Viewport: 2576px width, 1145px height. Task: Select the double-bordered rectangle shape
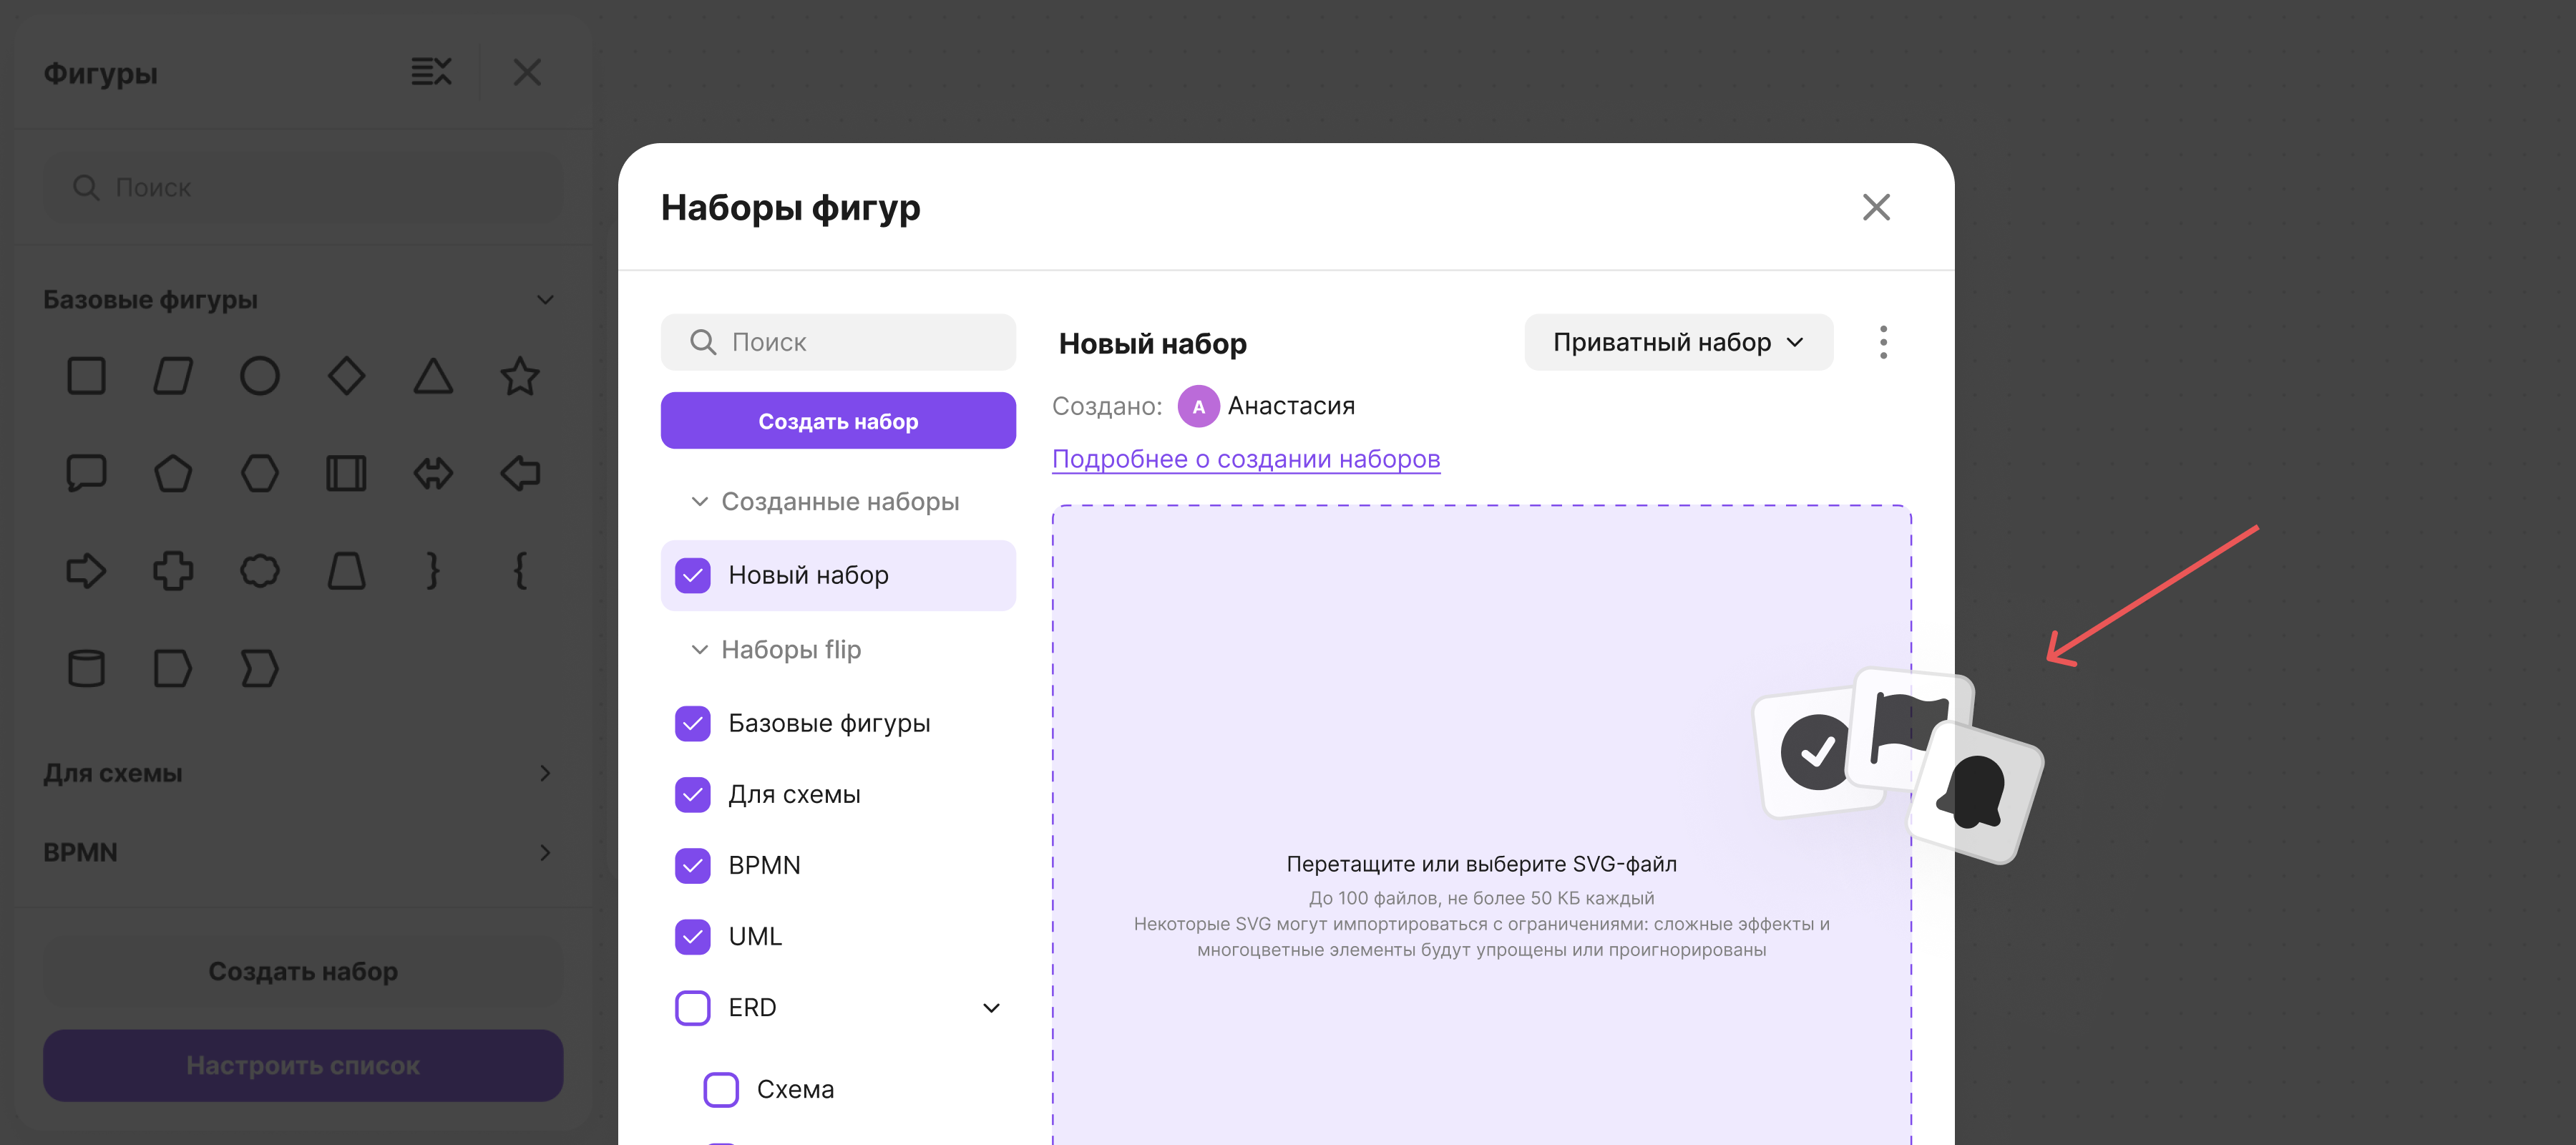click(346, 473)
